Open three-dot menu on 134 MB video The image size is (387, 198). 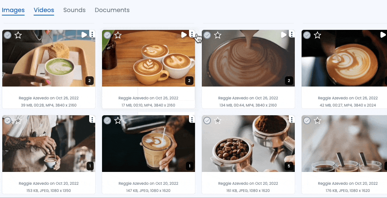pos(292,34)
